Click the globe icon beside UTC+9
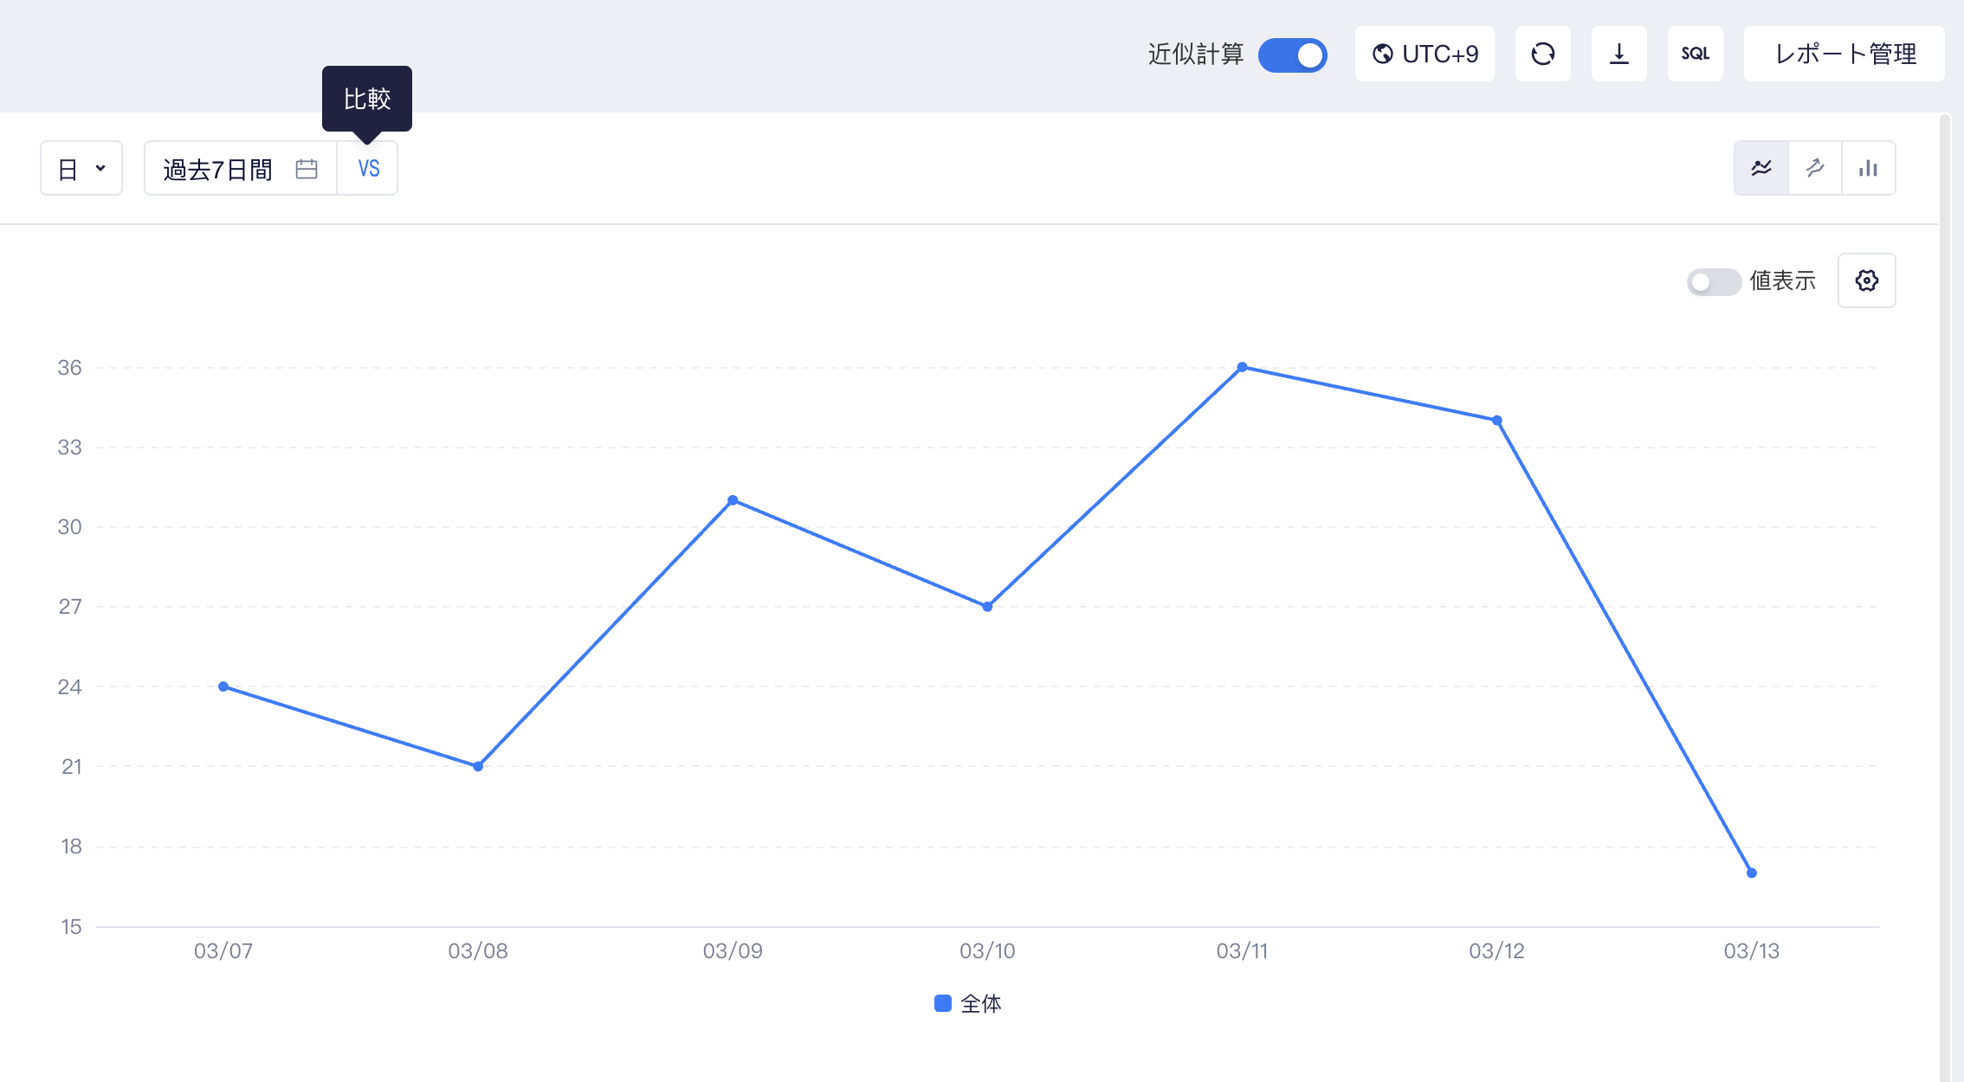 click(x=1383, y=55)
